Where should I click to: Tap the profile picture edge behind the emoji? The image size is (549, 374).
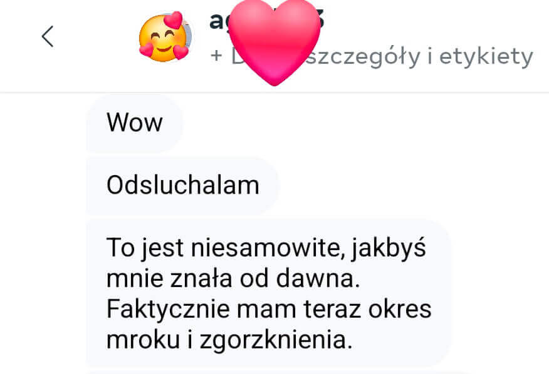pos(188,35)
